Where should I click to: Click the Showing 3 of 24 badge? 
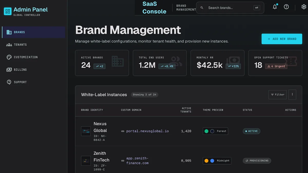tap(145, 95)
